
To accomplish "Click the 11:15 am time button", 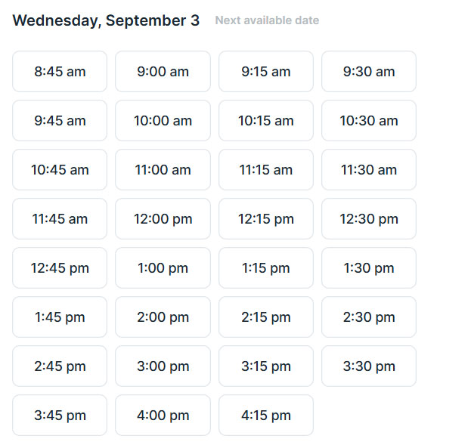I will coord(266,170).
